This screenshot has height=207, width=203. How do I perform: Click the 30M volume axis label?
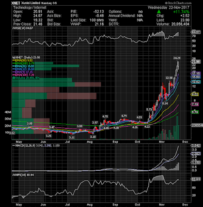pyautogui.click(x=8, y=119)
